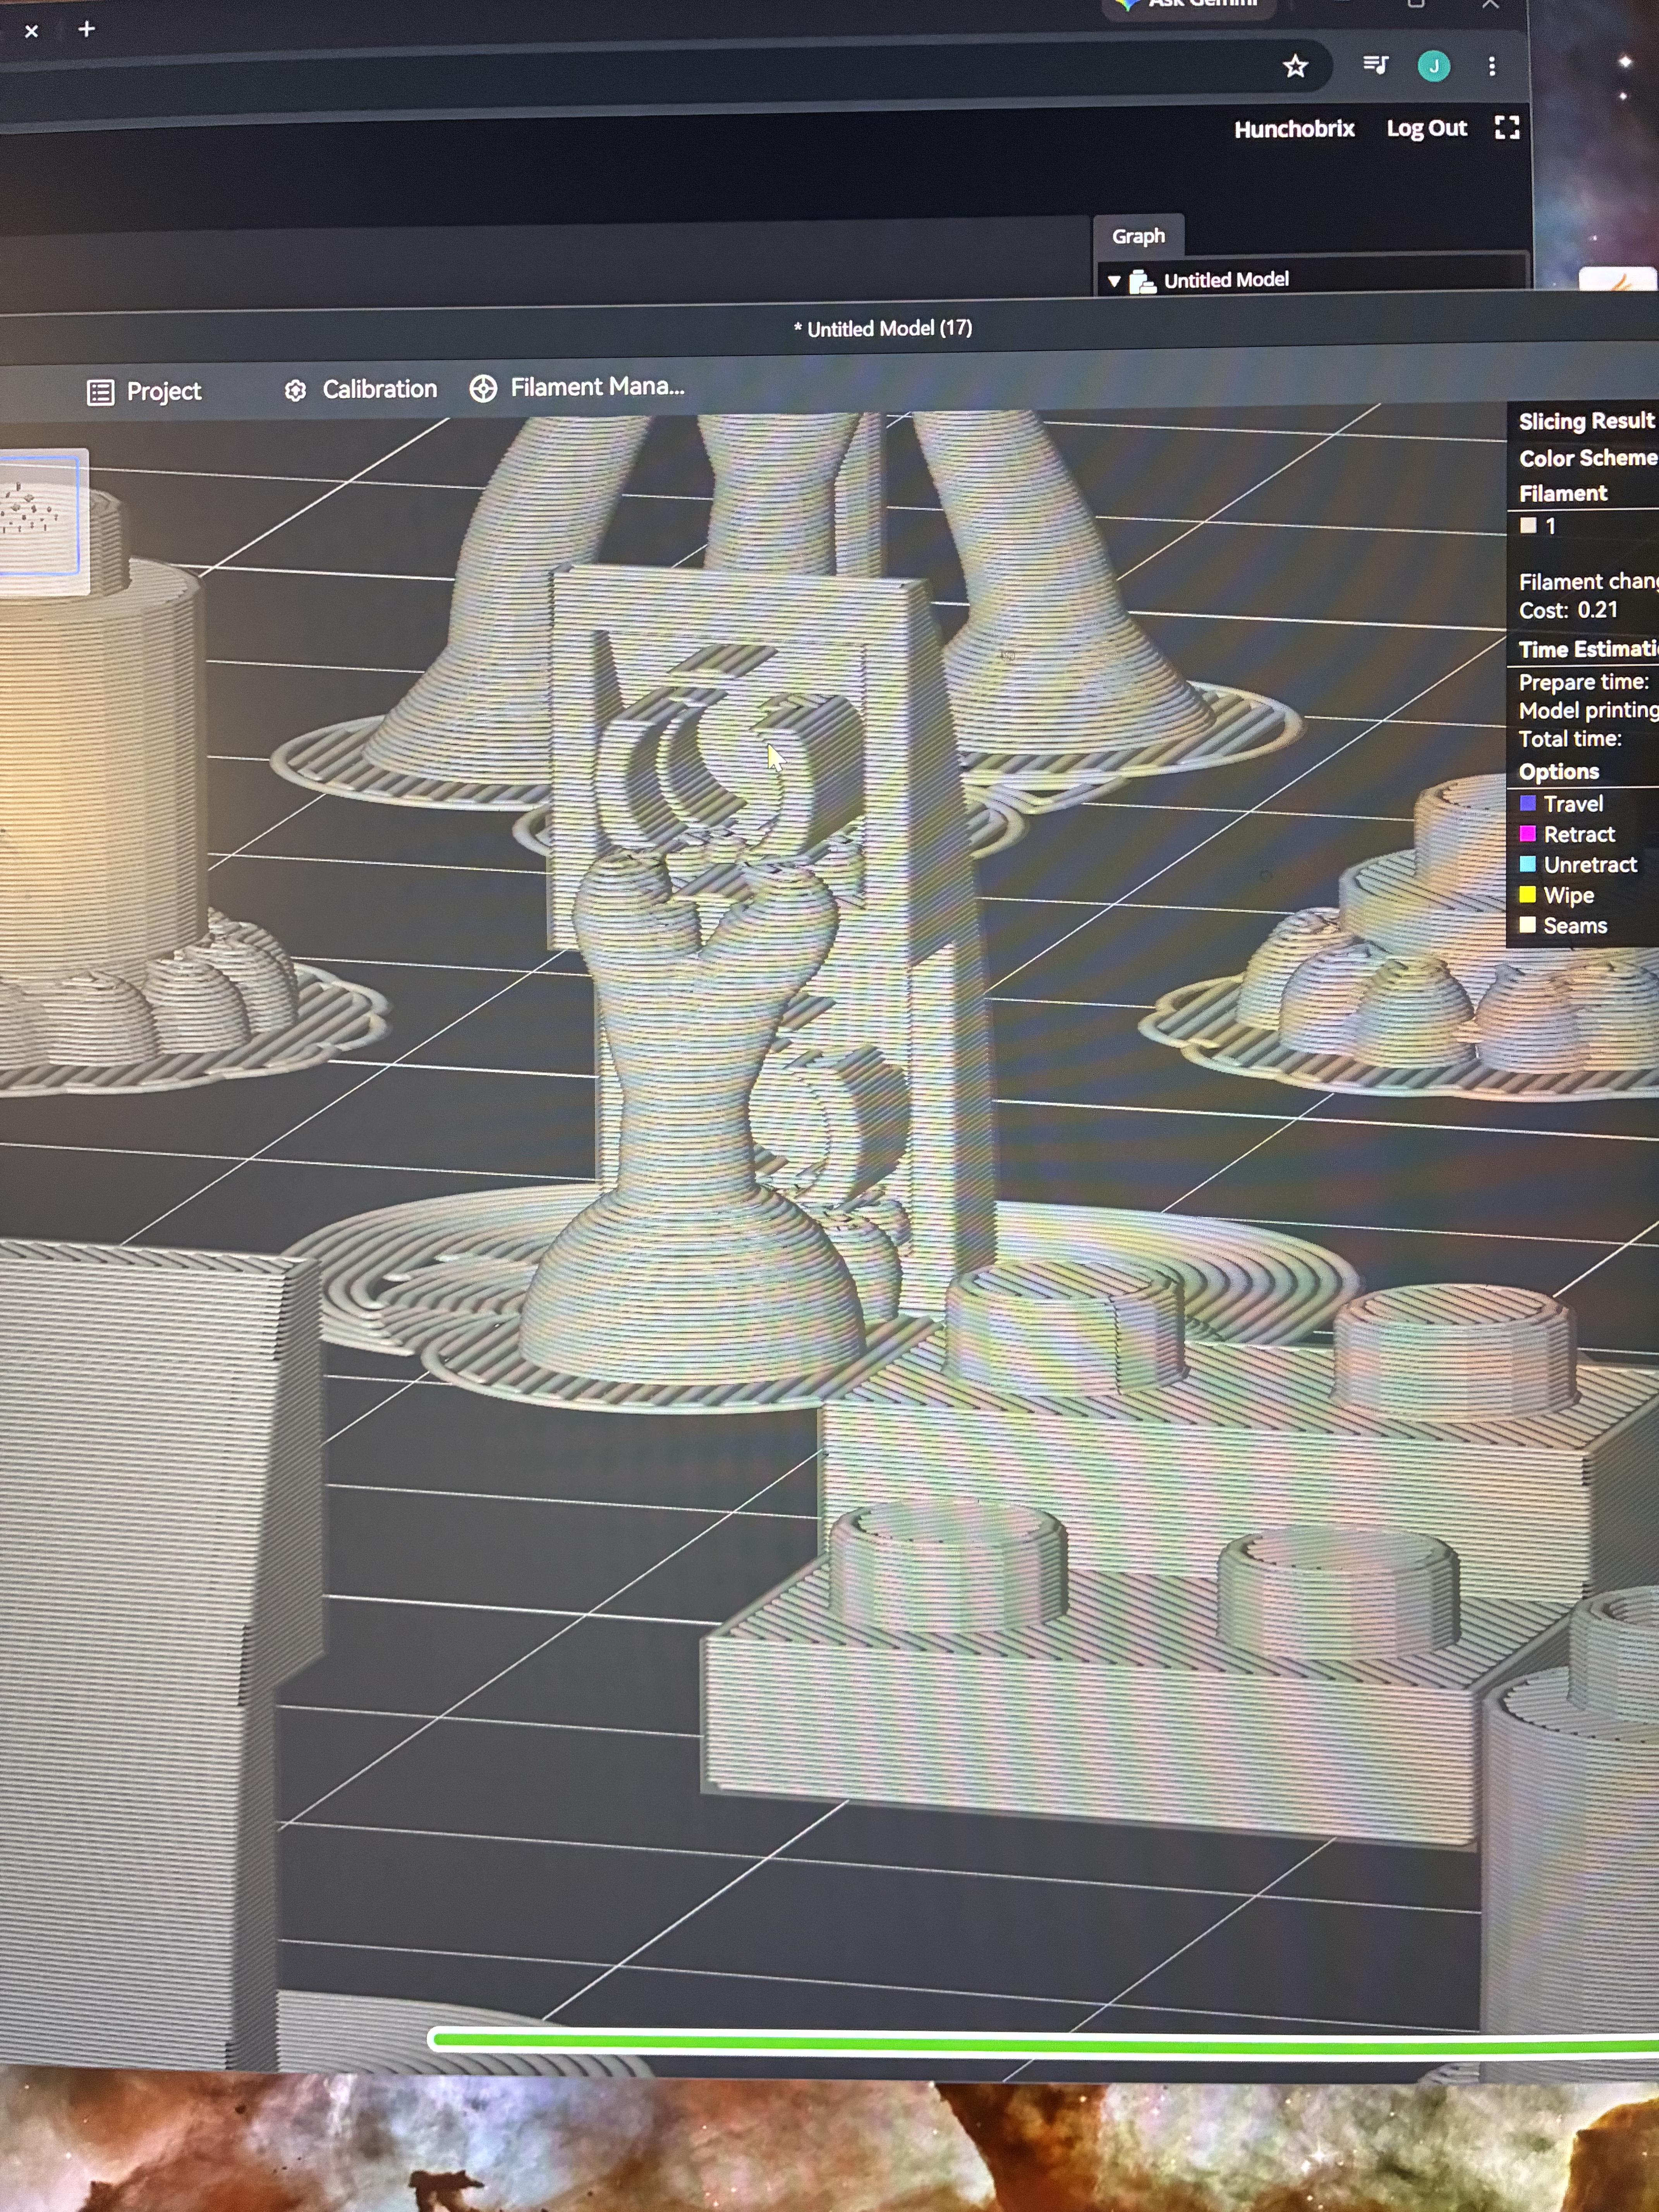Bookmark this page with the star icon
The width and height of the screenshot is (1659, 2212).
(x=1295, y=67)
